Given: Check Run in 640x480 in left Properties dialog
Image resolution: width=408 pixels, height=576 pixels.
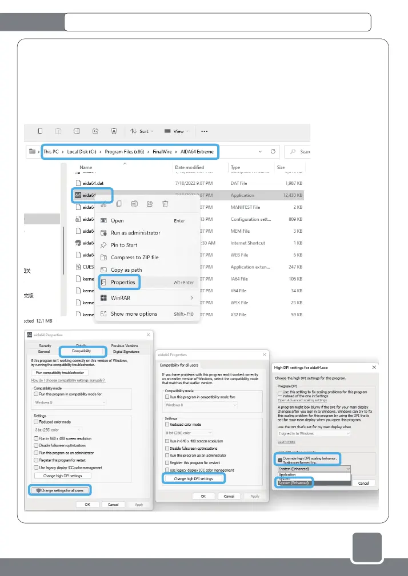Looking at the screenshot, I should [x=36, y=438].
